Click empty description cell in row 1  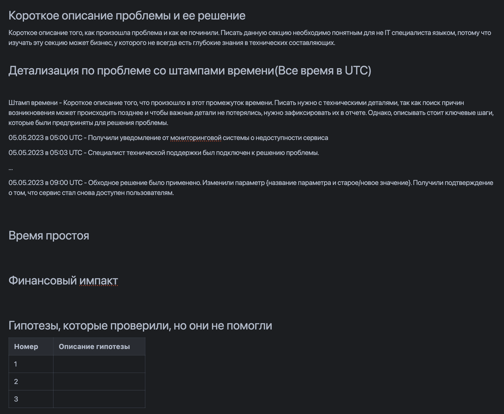(x=99, y=364)
